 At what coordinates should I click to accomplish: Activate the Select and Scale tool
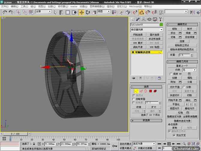(94, 12)
